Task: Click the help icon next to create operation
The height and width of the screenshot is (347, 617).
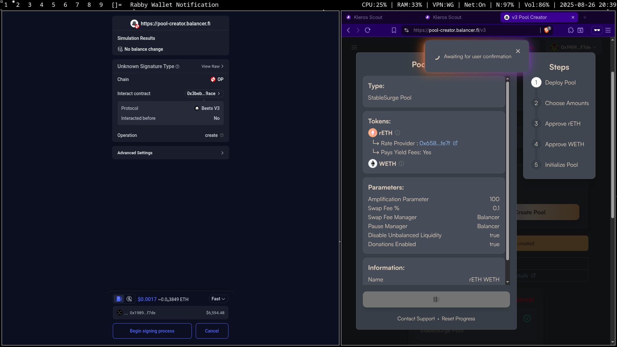Action: [222, 135]
